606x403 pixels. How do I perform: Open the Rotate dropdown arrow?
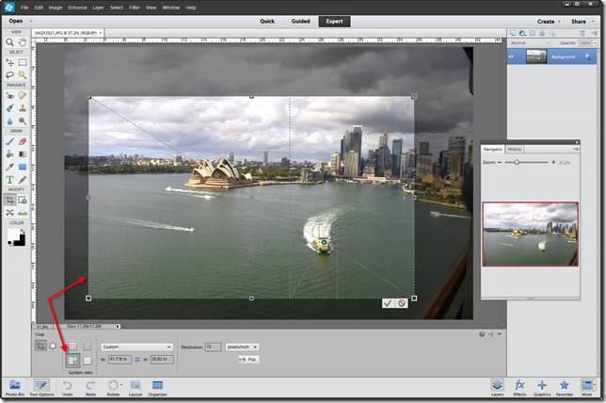(121, 385)
